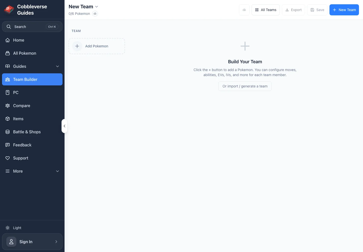Select Team Builder in sidebar
The width and height of the screenshot is (363, 252).
click(32, 79)
